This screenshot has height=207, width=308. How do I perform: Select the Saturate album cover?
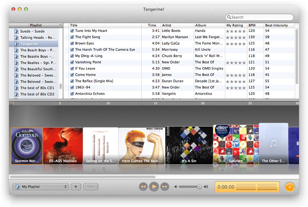tap(236, 144)
